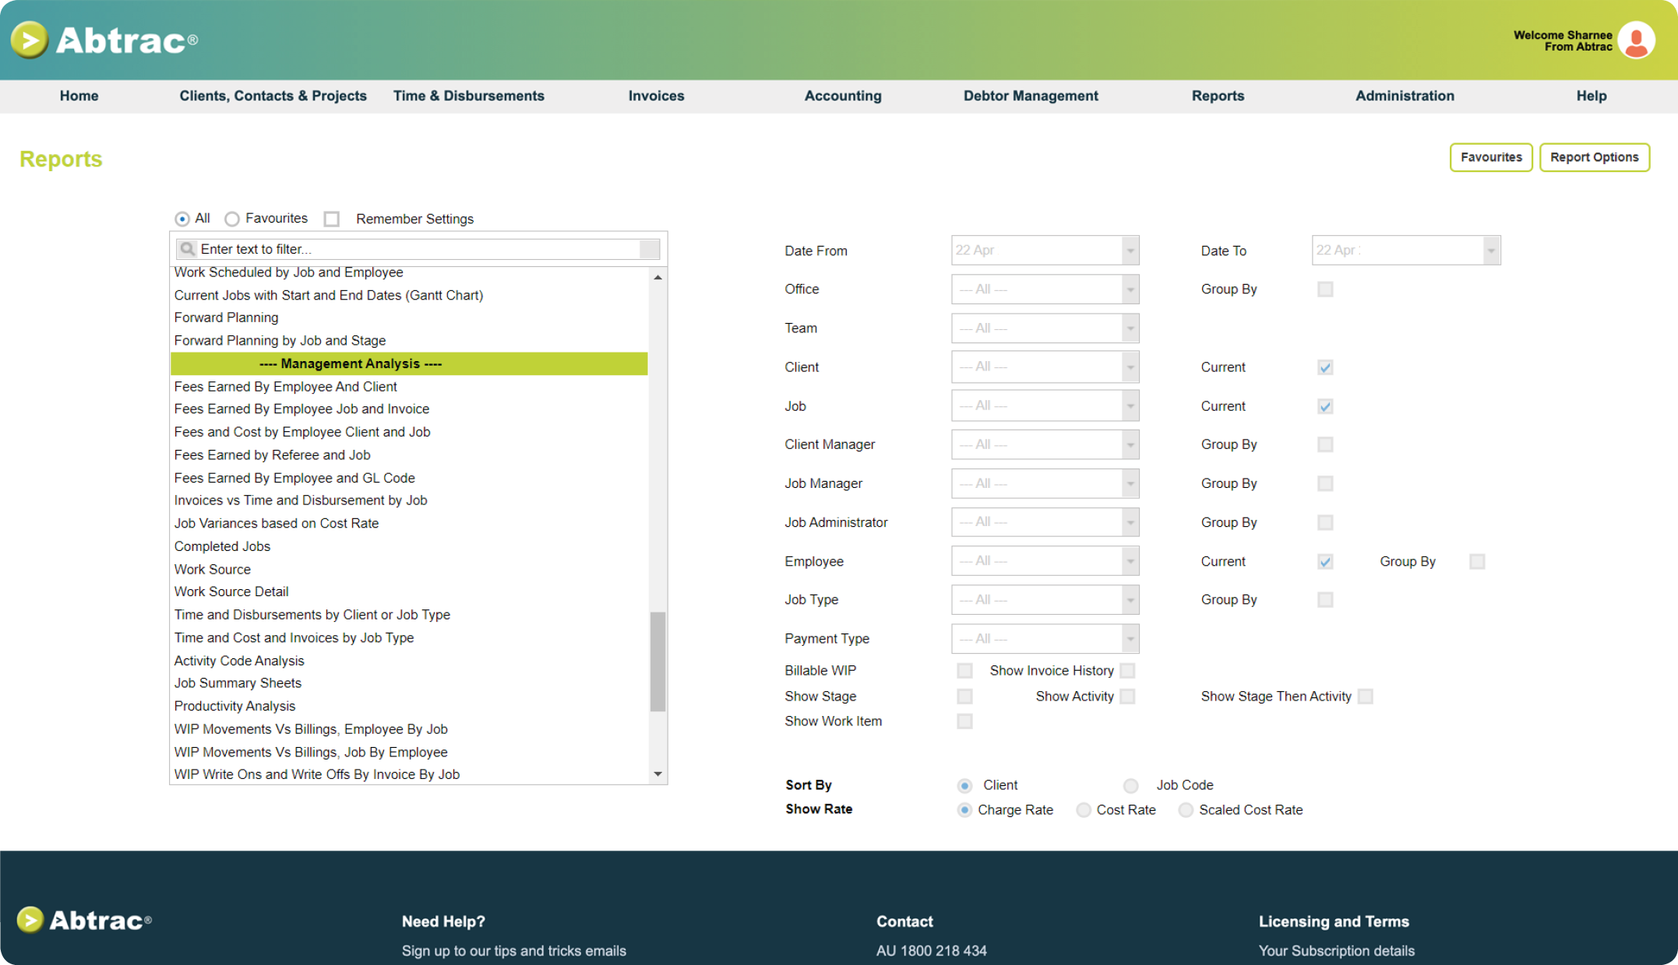
Task: Click the Report Options button
Action: 1595,158
